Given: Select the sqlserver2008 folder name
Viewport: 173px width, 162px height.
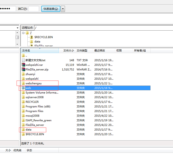Looking at the screenshot, I should [x=35, y=97].
